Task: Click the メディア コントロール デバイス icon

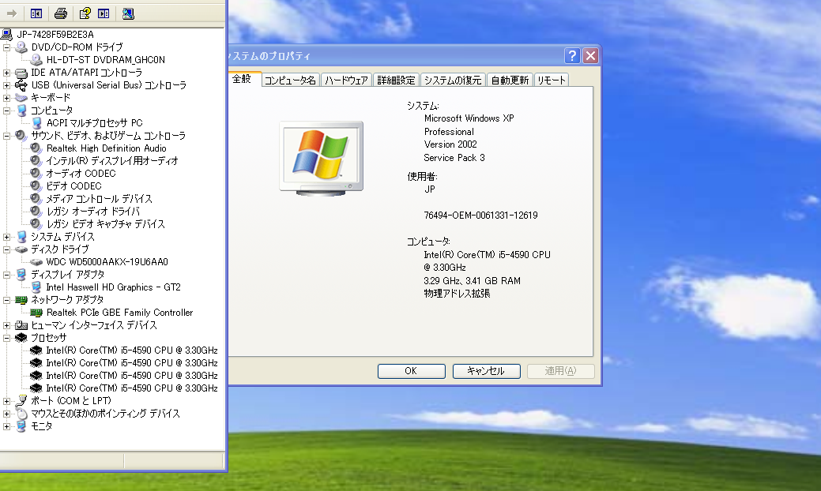Action: (x=36, y=199)
